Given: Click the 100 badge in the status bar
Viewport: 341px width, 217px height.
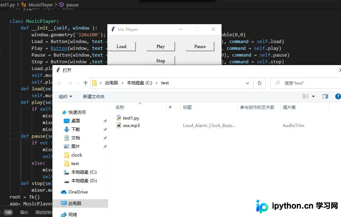Looking at the screenshot, I should click(x=8, y=212).
